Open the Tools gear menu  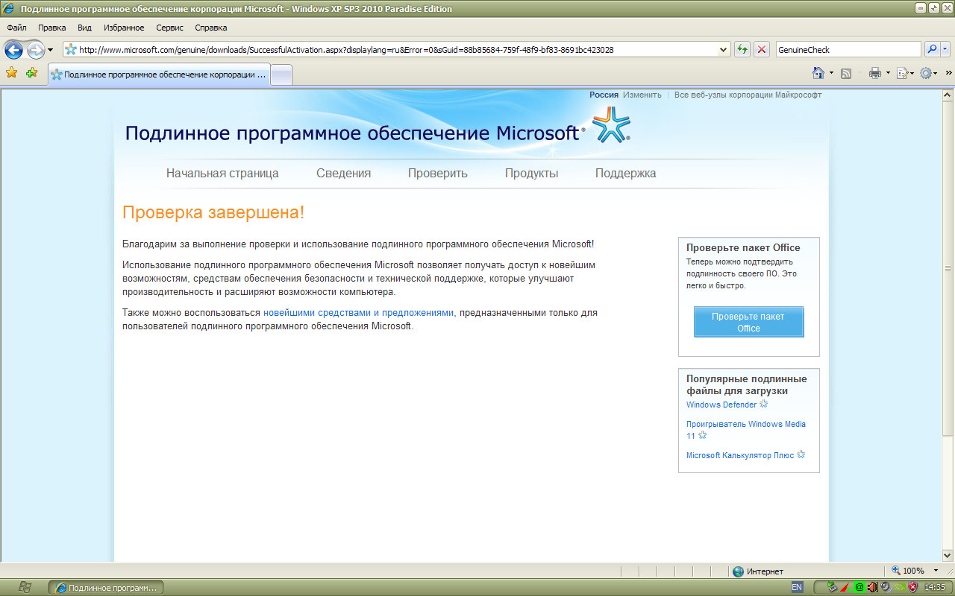[929, 73]
